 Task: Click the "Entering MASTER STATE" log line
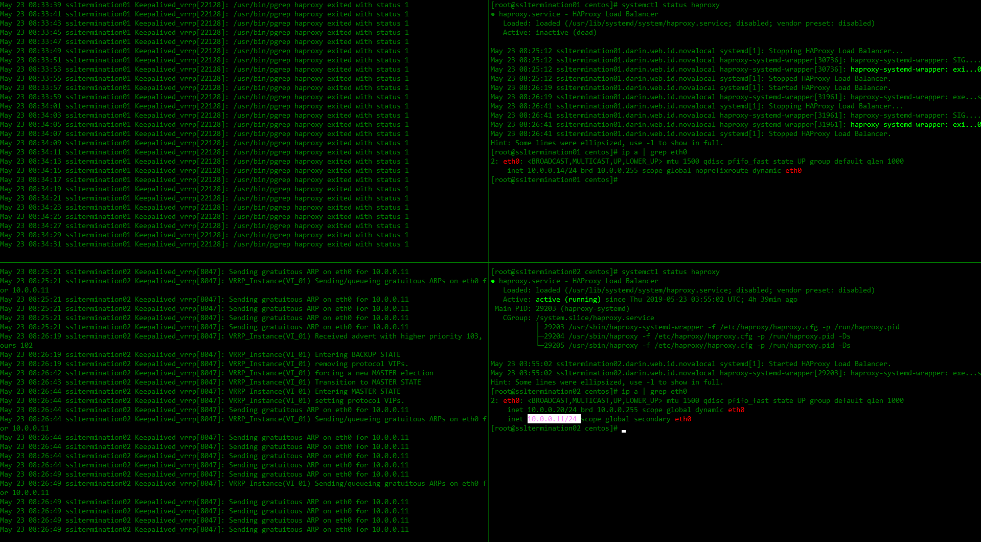click(x=357, y=392)
